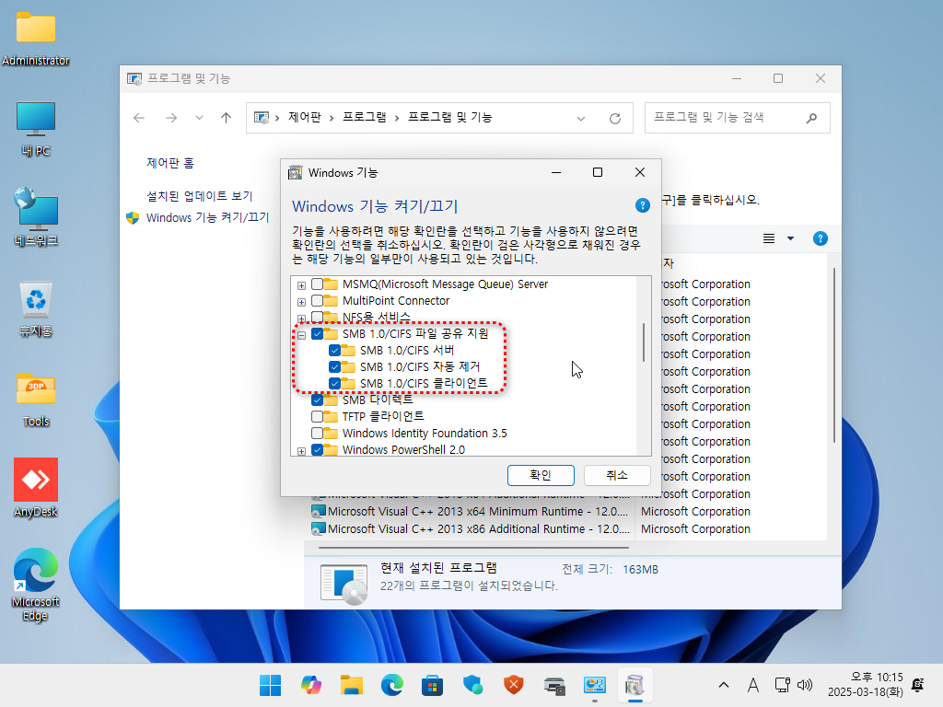Open the 휴지통 recycle bin icon

(x=36, y=309)
